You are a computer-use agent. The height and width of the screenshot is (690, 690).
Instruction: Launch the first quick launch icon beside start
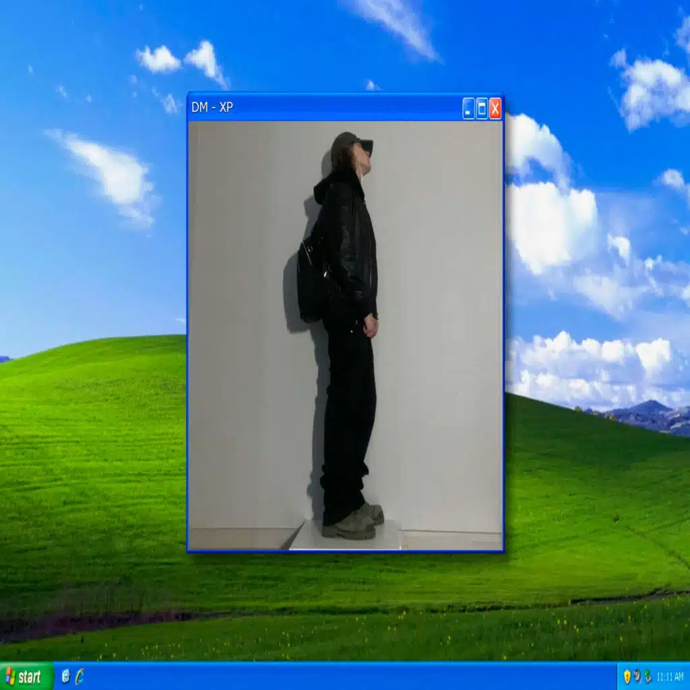click(65, 676)
